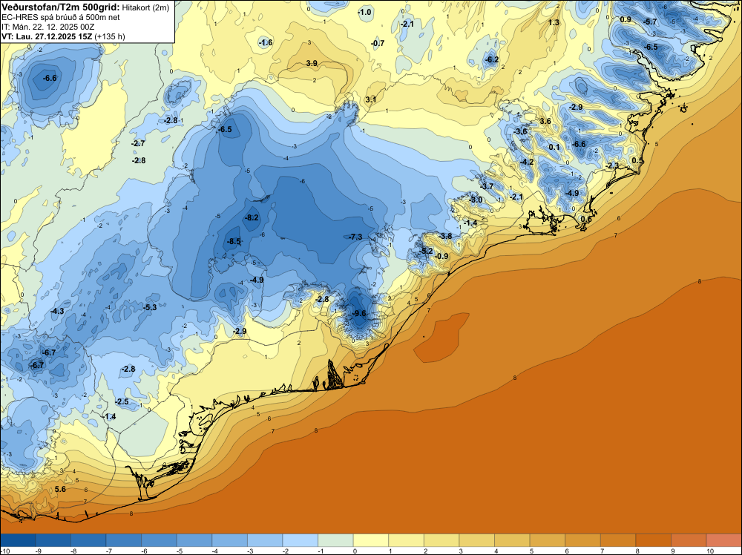Pick the legend swatch between -3 and -2
Screen dimensions: 742x555
pos(265,540)
